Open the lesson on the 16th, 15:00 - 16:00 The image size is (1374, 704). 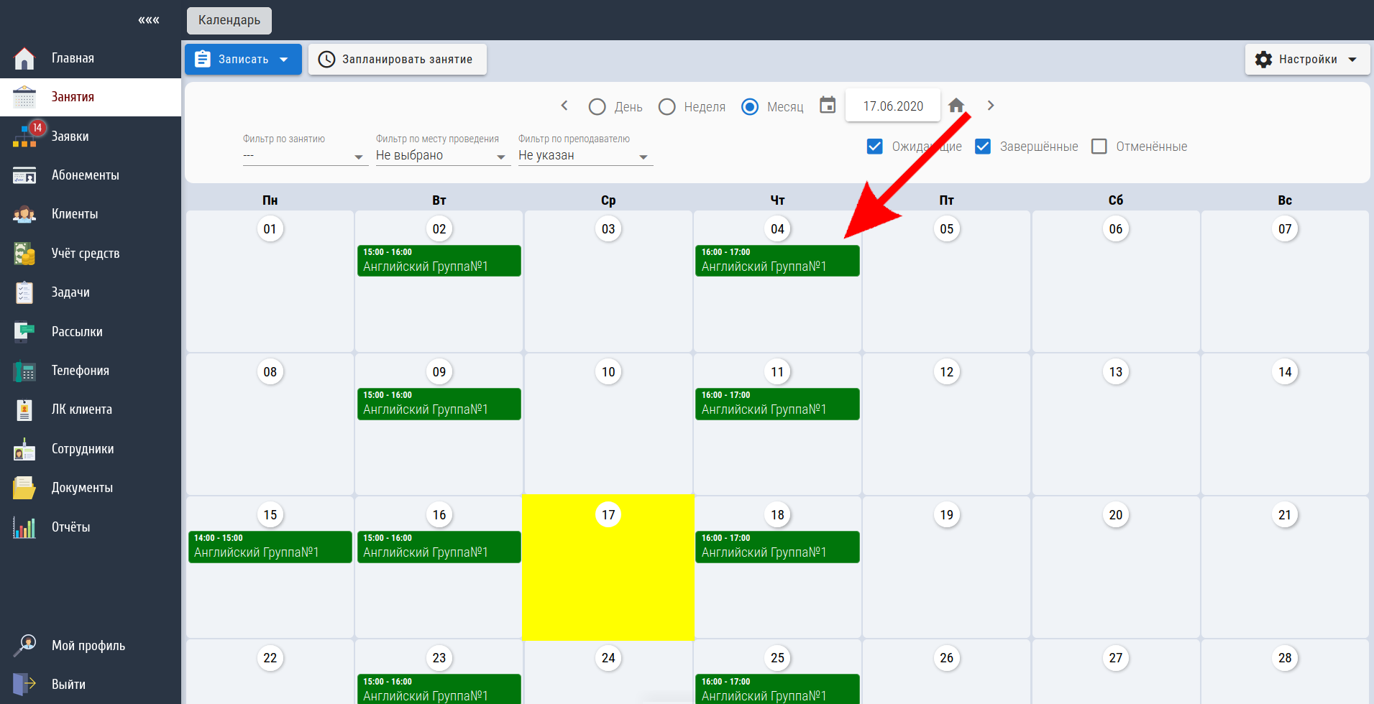pos(439,547)
